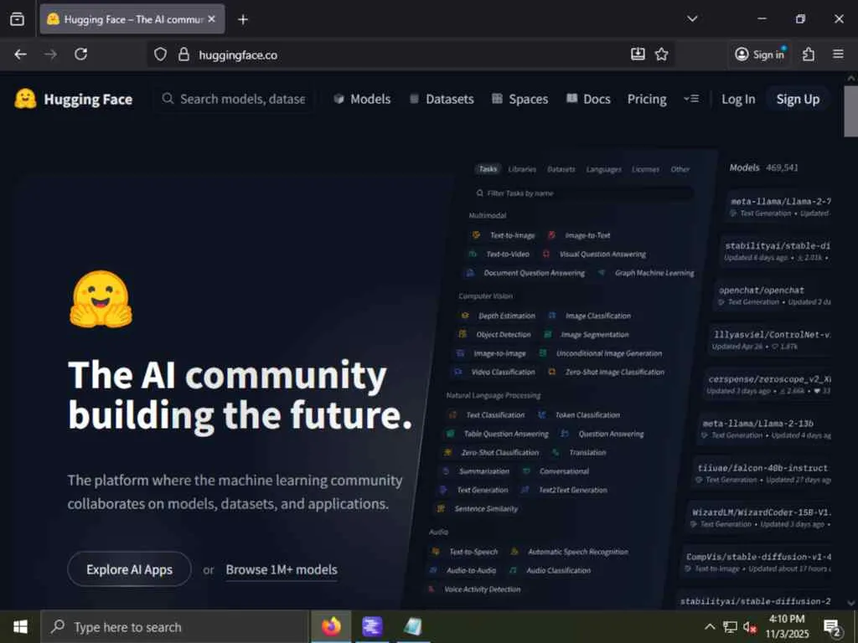
Task: Open the Datasets navigation link
Action: [x=442, y=99]
